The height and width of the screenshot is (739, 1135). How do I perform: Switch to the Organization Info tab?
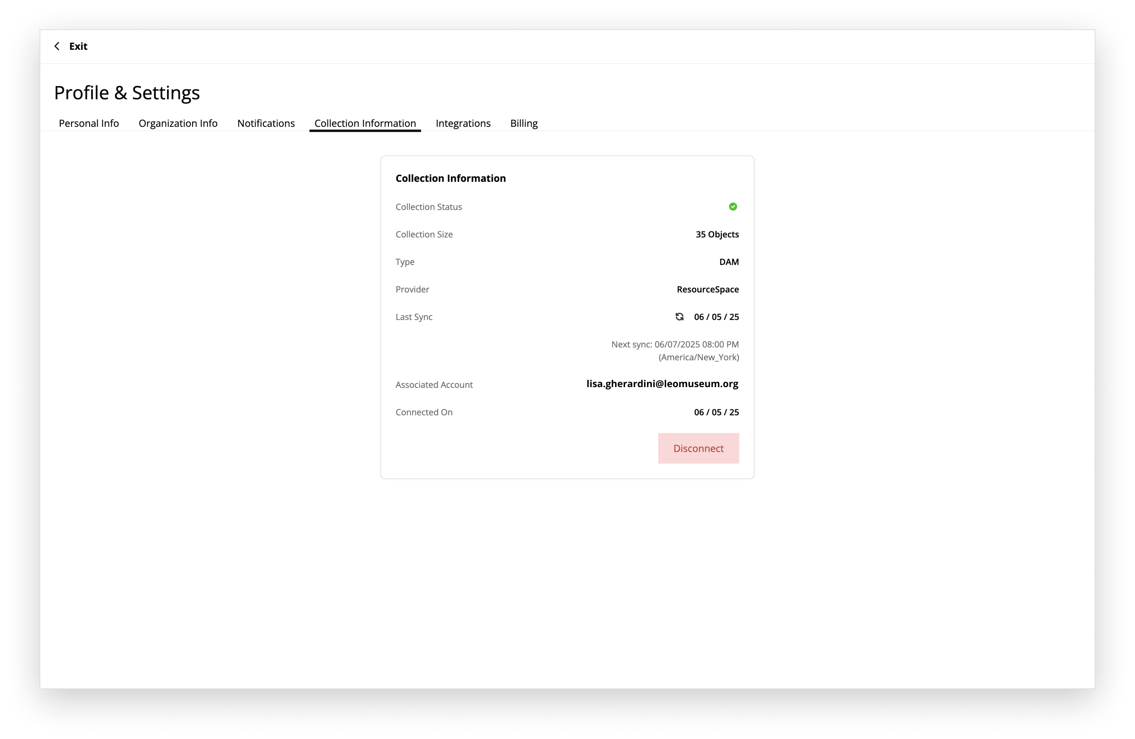[x=178, y=123]
